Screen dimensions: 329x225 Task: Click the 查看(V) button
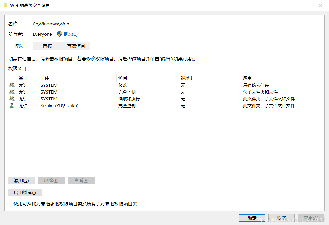point(82,181)
